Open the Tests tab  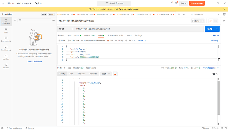tap(129, 35)
